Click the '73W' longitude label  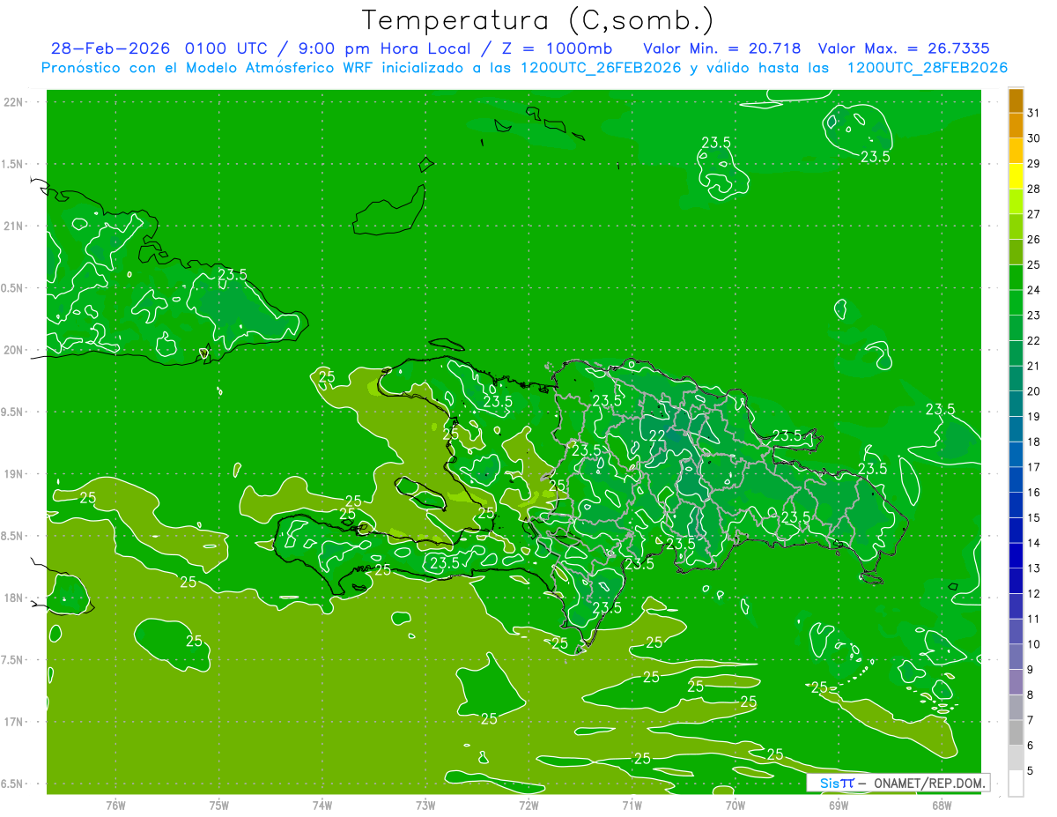coord(425,805)
